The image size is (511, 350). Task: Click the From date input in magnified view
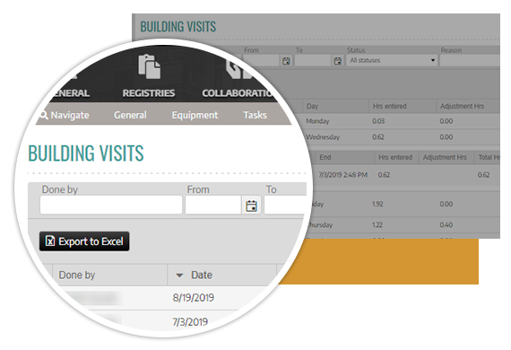pyautogui.click(x=213, y=205)
